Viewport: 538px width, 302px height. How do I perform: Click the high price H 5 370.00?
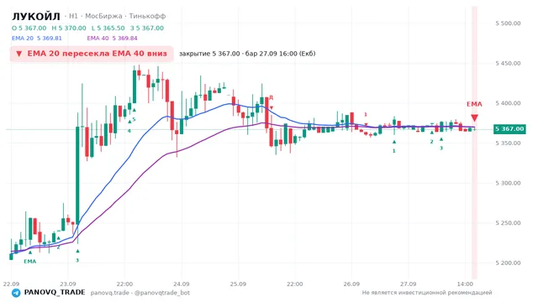click(x=69, y=28)
